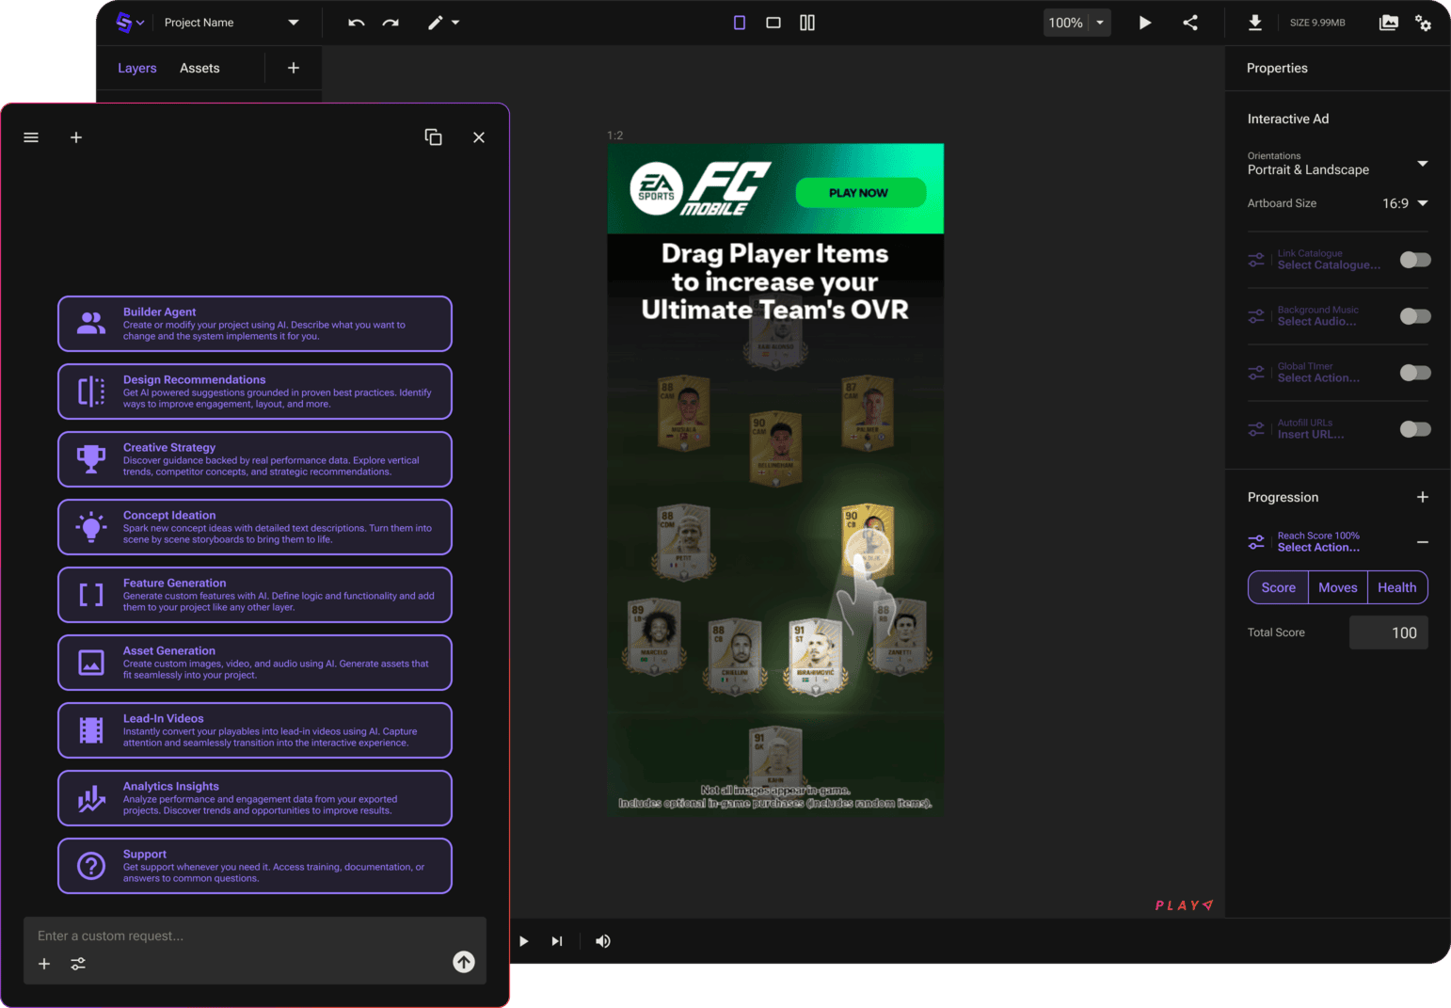Expand the pencil tool dropdown arrow
The width and height of the screenshot is (1451, 1008).
pyautogui.click(x=455, y=23)
